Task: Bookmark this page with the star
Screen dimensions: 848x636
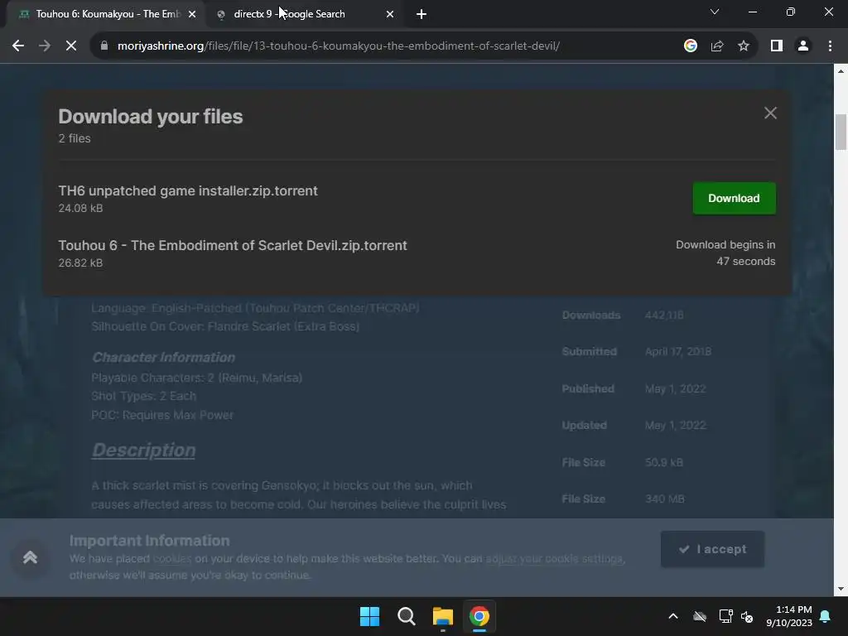Action: (744, 46)
